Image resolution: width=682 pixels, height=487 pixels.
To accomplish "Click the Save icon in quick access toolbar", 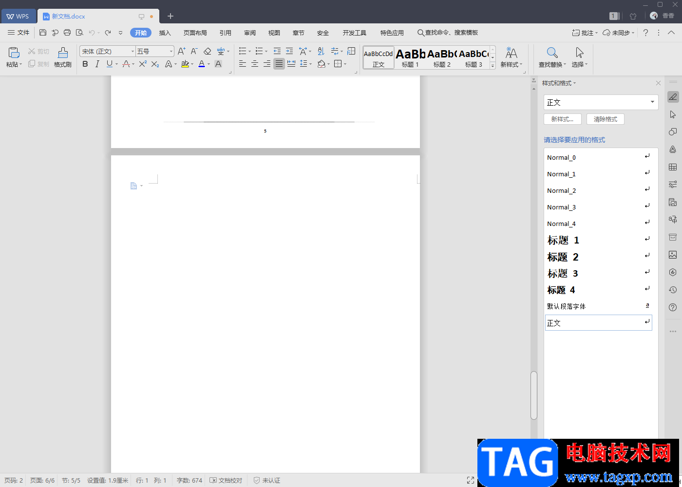I will [43, 33].
